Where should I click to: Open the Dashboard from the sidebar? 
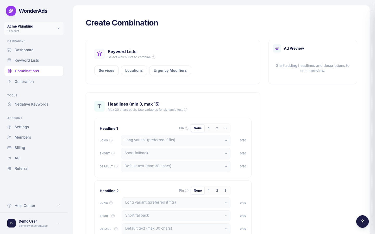(24, 50)
